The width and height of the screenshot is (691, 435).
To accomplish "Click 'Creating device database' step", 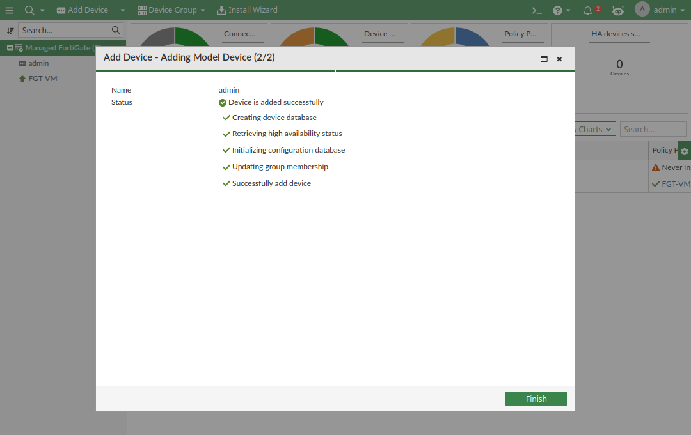I will point(269,118).
